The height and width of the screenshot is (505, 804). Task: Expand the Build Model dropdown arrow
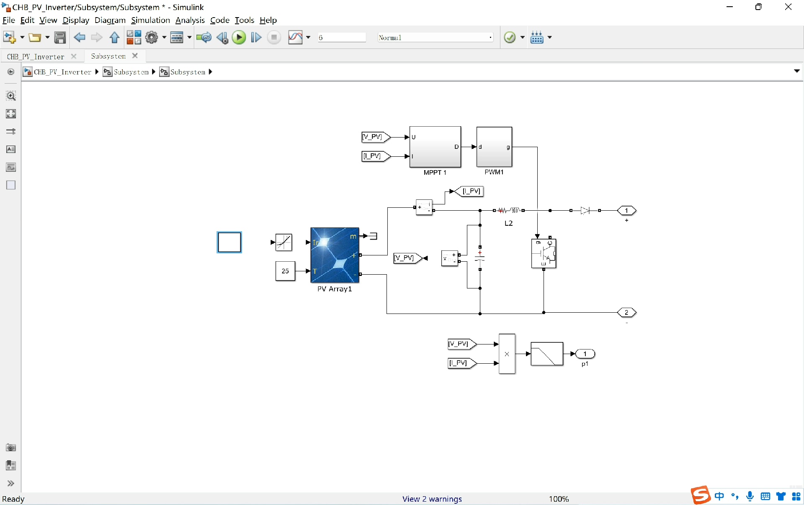[550, 38]
